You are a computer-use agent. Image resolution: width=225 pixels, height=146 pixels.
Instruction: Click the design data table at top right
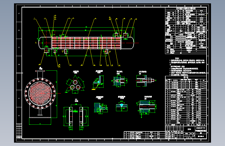[186, 31]
